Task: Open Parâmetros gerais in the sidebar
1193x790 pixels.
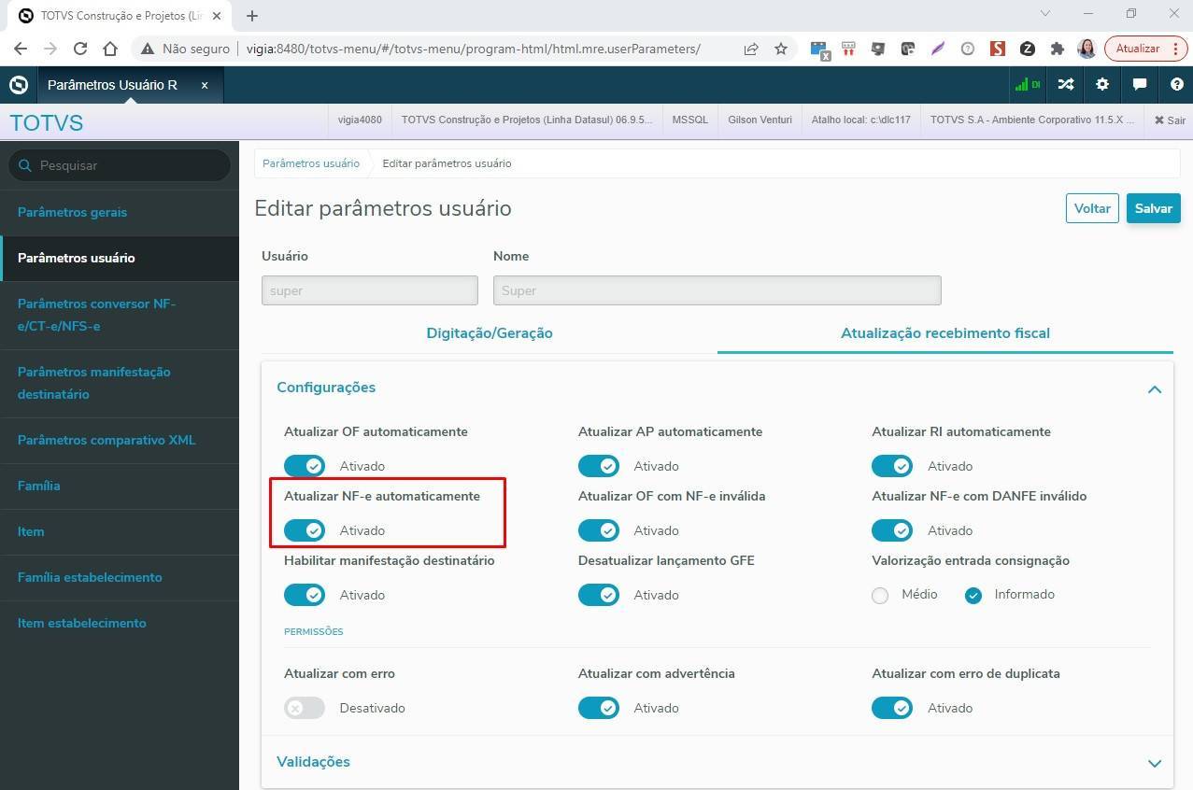Action: [73, 212]
